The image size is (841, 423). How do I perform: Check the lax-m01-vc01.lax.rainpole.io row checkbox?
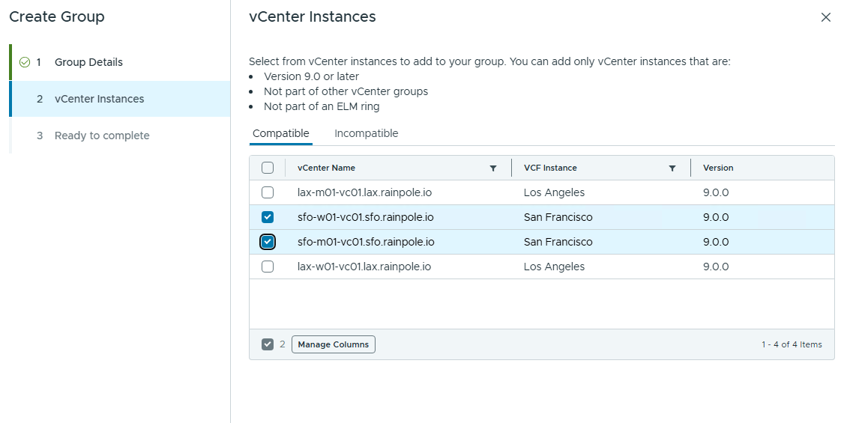[268, 192]
